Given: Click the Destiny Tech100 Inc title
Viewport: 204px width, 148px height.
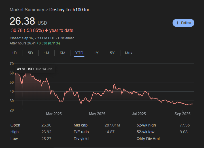Looking at the screenshot, I should (70, 10).
